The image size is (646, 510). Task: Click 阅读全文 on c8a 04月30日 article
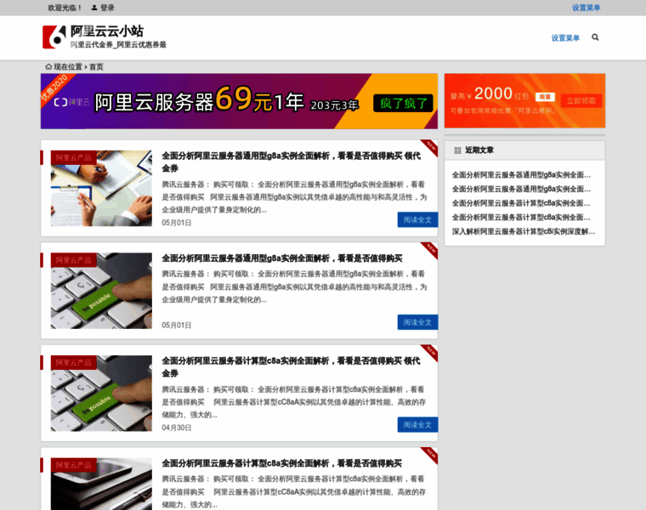(417, 425)
